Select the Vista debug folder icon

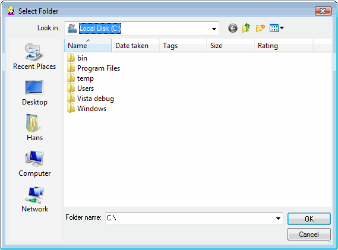[x=71, y=98]
